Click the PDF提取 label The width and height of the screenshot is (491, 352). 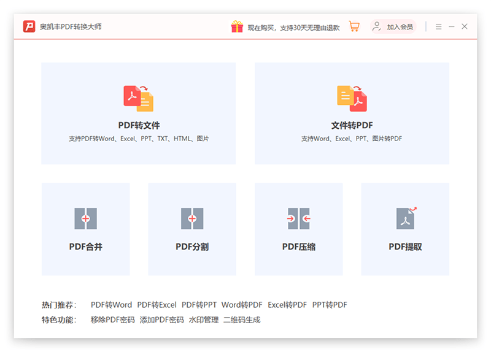[405, 247]
